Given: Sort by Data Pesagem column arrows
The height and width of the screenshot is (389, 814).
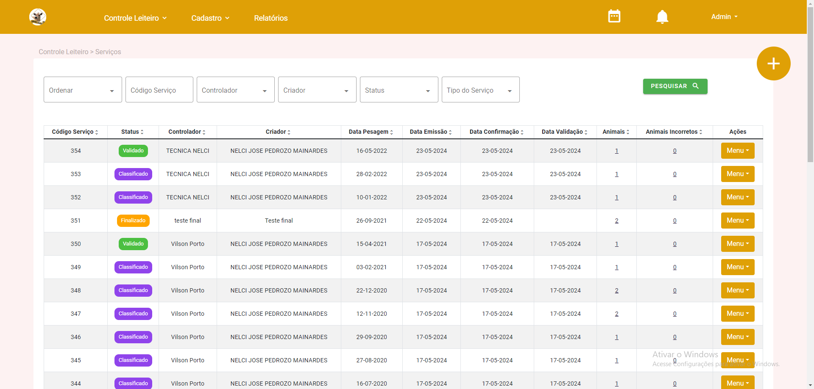Looking at the screenshot, I should tap(391, 132).
